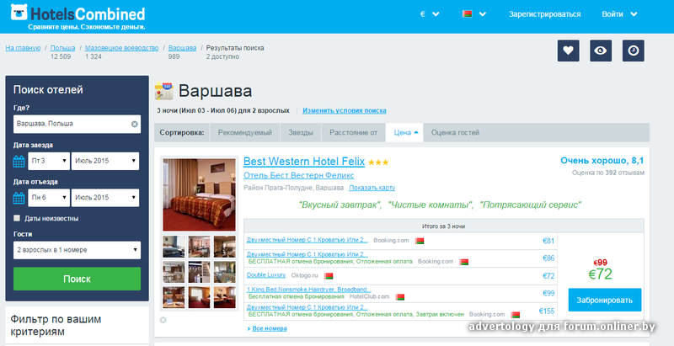Open the favorites heart icon
This screenshot has height=346, width=674.
(568, 51)
